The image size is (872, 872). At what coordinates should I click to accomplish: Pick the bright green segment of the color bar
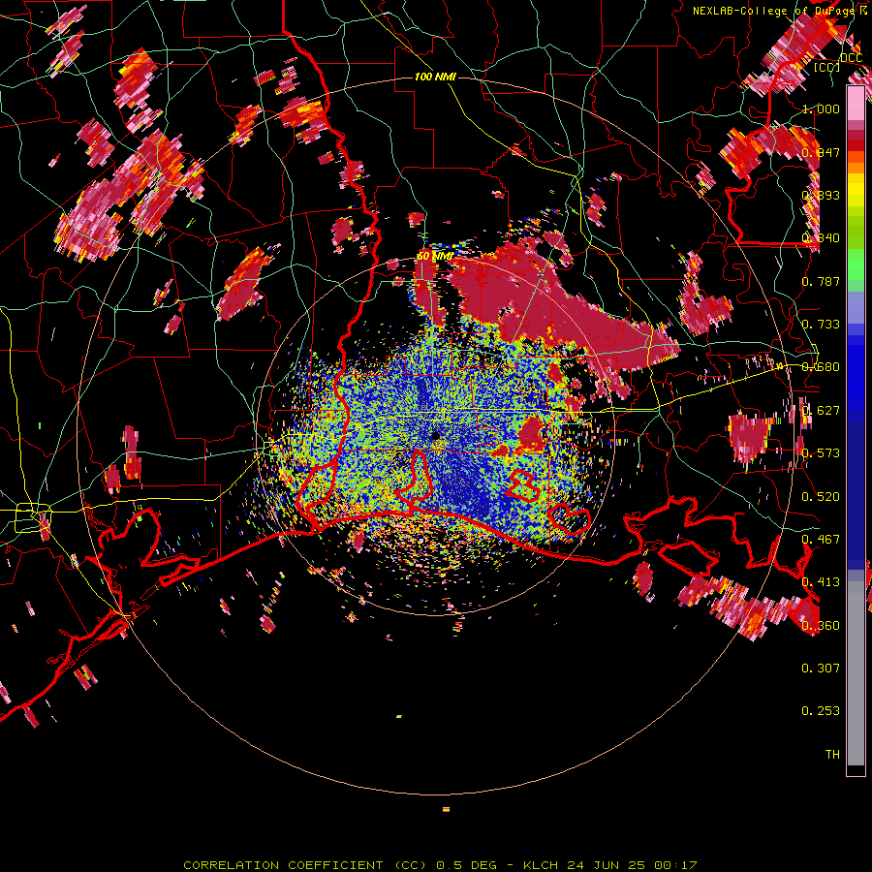pos(856,263)
